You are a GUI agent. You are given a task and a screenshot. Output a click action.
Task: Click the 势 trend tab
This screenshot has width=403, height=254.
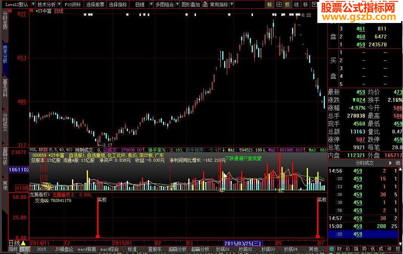[x=364, y=249]
